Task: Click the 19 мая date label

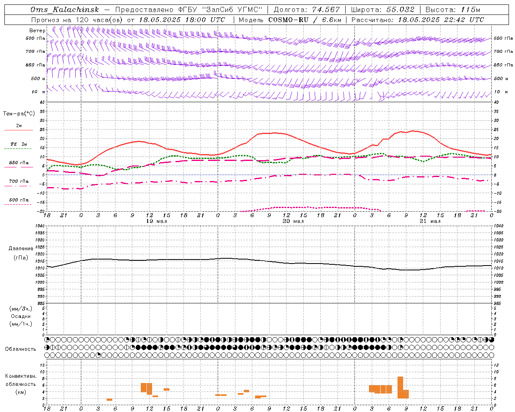Action: pyautogui.click(x=157, y=221)
